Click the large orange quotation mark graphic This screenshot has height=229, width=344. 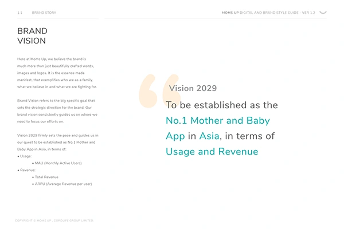[x=159, y=91]
